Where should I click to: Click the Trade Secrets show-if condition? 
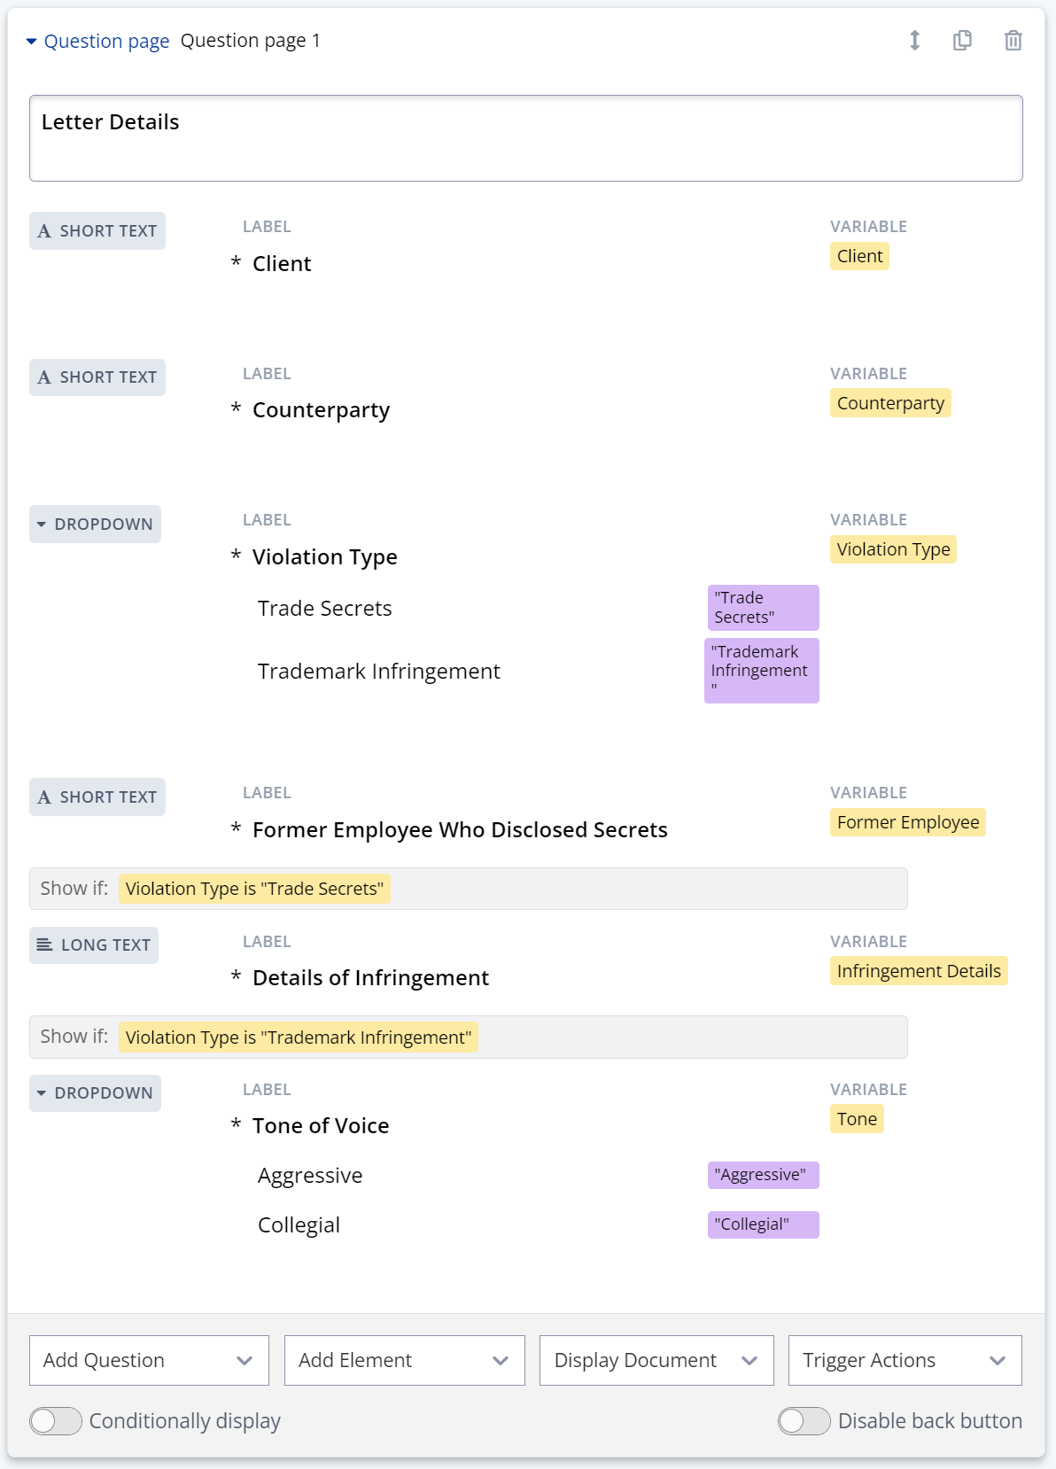tap(254, 889)
